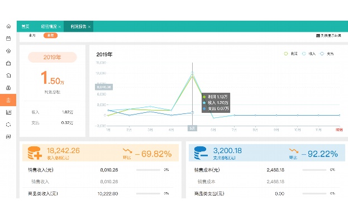Switch to the 经营情况 tab
The height and width of the screenshot is (219, 348).
(49, 27)
